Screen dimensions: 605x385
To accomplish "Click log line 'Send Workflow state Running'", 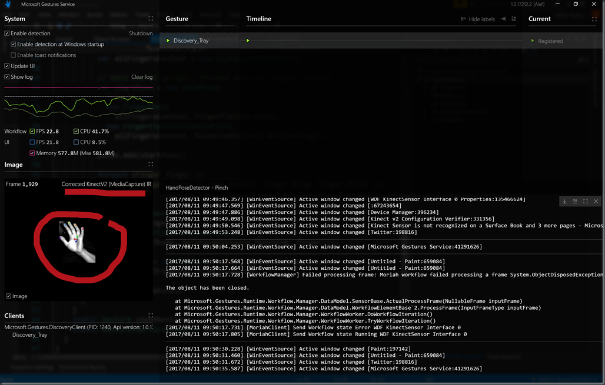I will coord(316,334).
